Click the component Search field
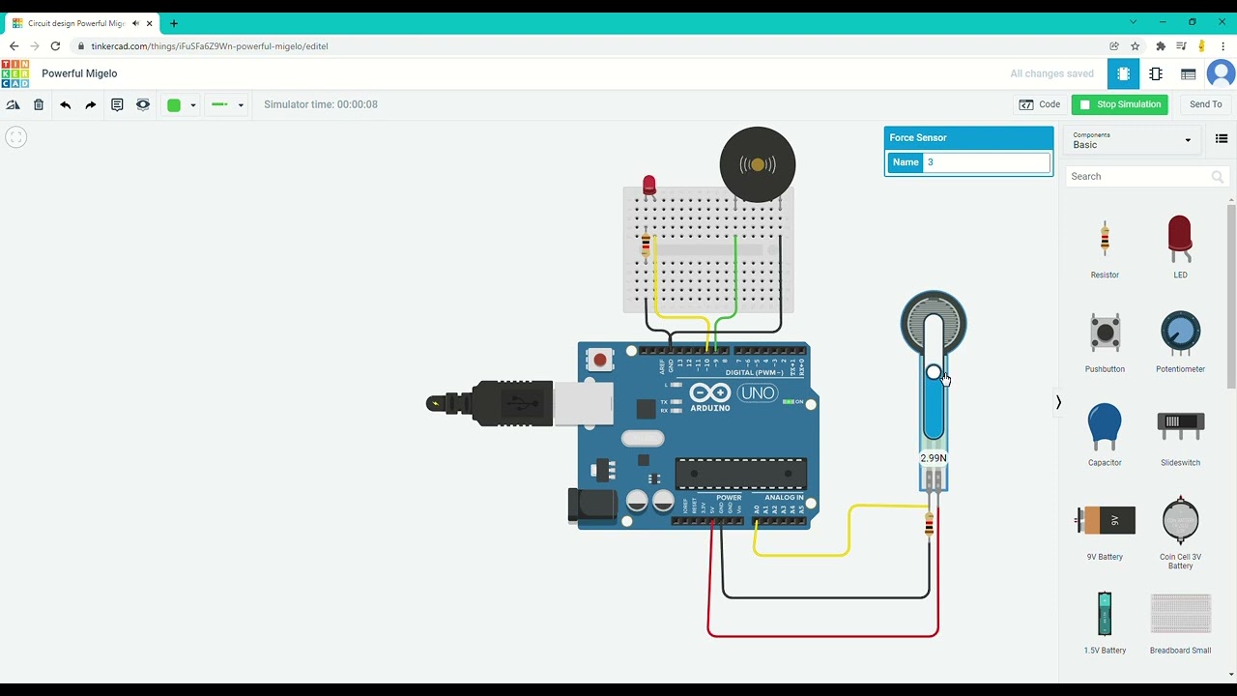 (1147, 176)
